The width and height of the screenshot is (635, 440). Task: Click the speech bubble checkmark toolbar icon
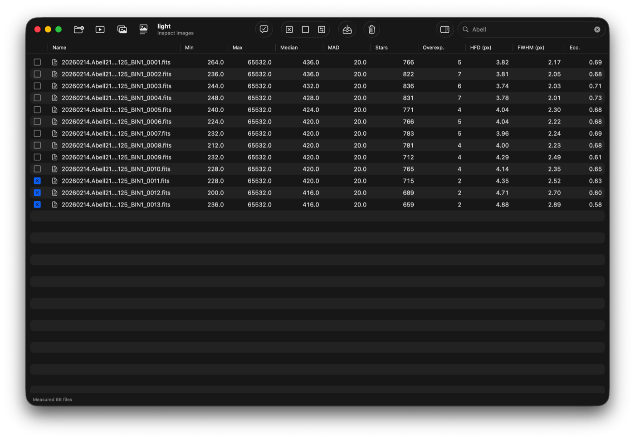264,30
